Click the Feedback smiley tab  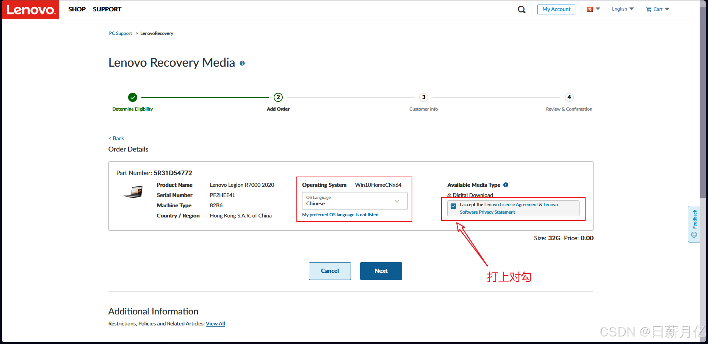(x=694, y=224)
